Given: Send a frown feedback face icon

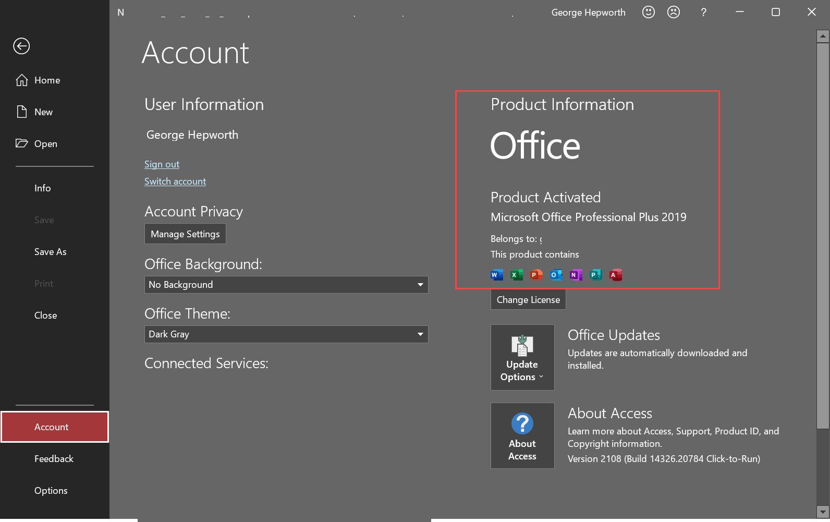Looking at the screenshot, I should coord(674,12).
